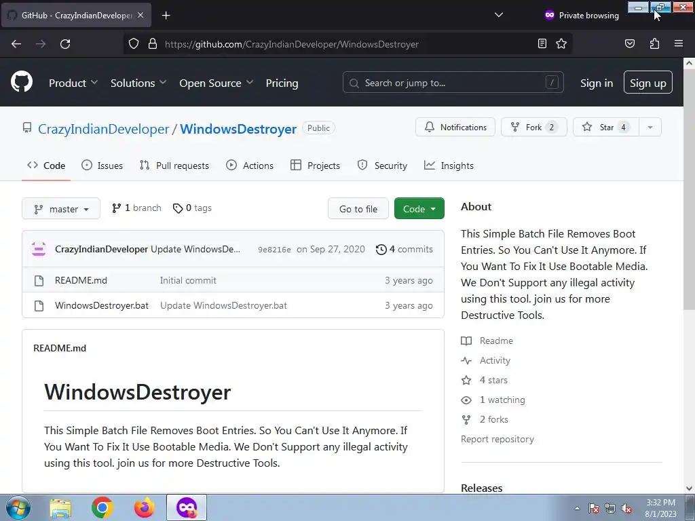Expand the Open Source menu
Viewport: 695px width, 521px height.
(x=217, y=83)
